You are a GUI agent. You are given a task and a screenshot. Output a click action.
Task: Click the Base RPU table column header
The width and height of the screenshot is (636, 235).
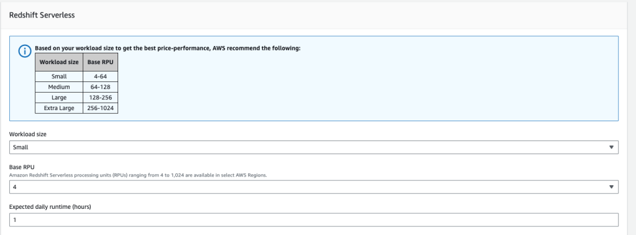pos(100,63)
